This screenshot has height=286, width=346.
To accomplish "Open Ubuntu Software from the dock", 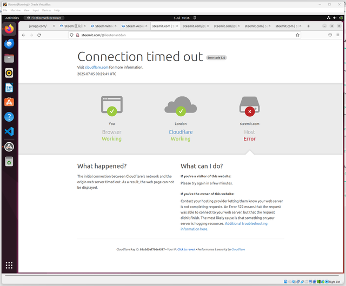I will click(x=9, y=102).
